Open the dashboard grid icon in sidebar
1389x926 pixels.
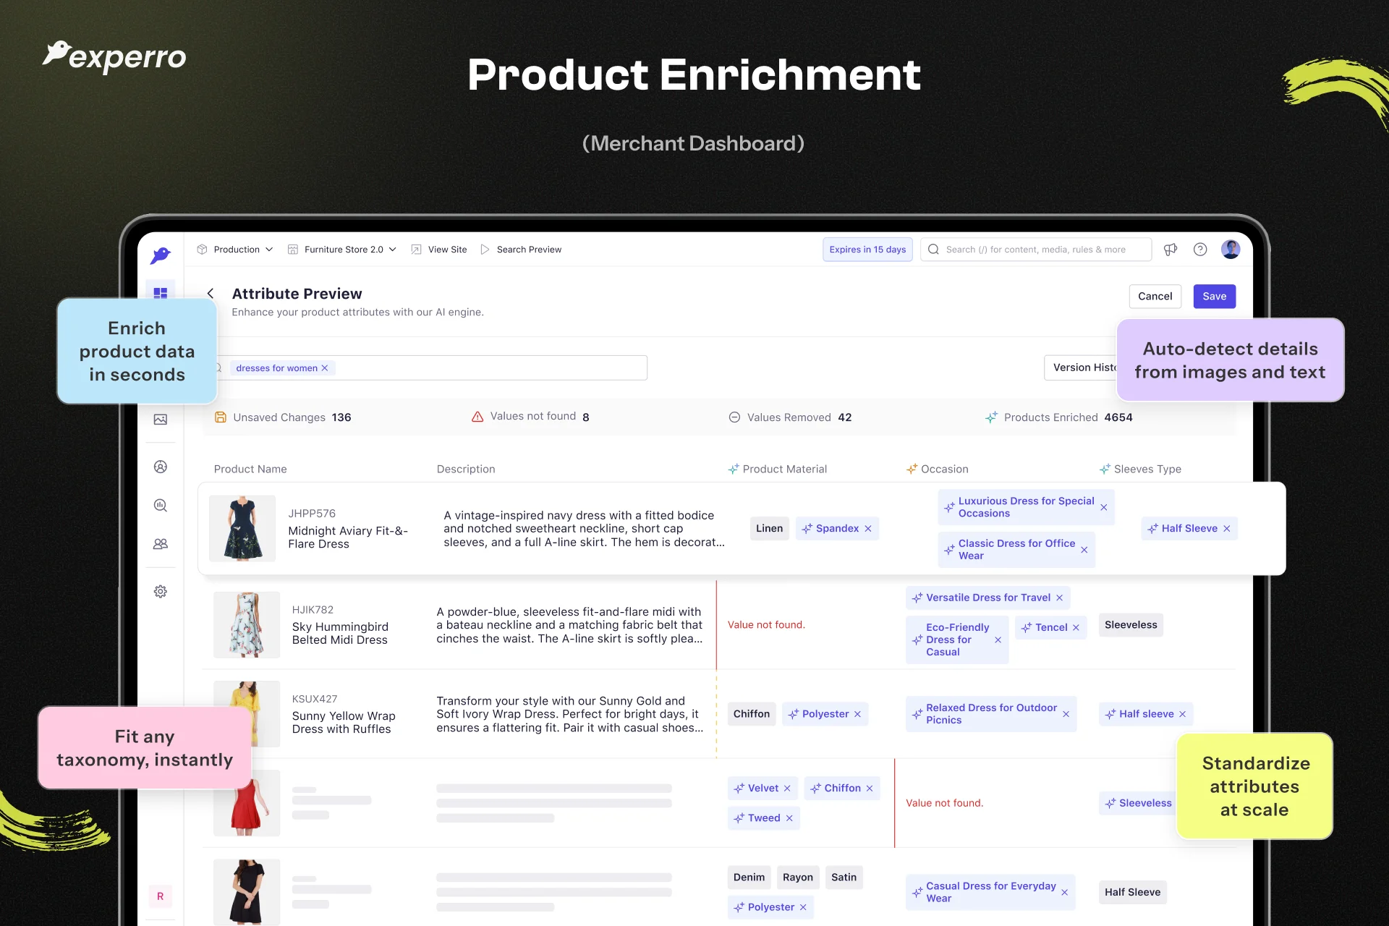point(161,293)
